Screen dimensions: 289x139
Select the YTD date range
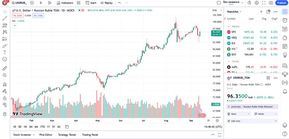tap(42, 127)
